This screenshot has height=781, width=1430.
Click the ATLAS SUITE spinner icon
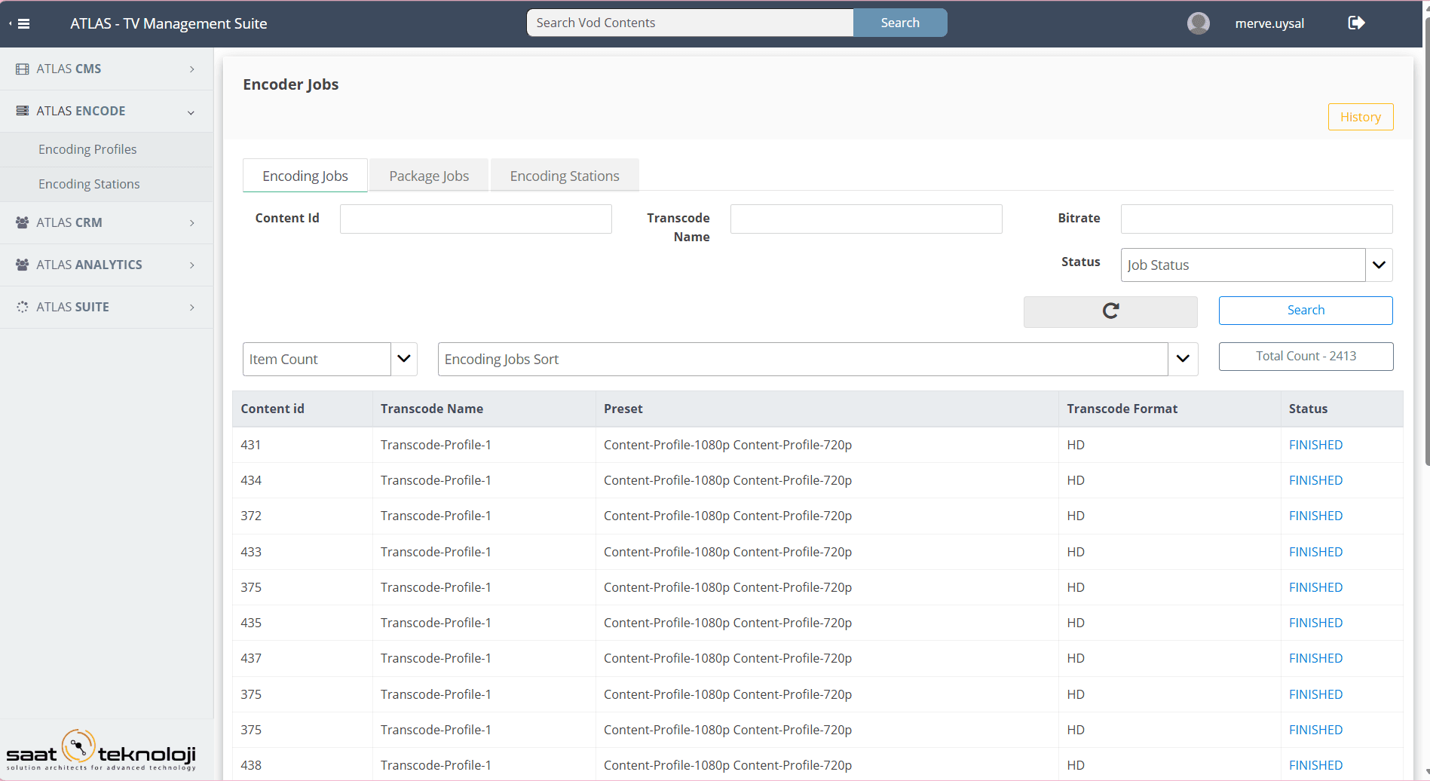(23, 307)
